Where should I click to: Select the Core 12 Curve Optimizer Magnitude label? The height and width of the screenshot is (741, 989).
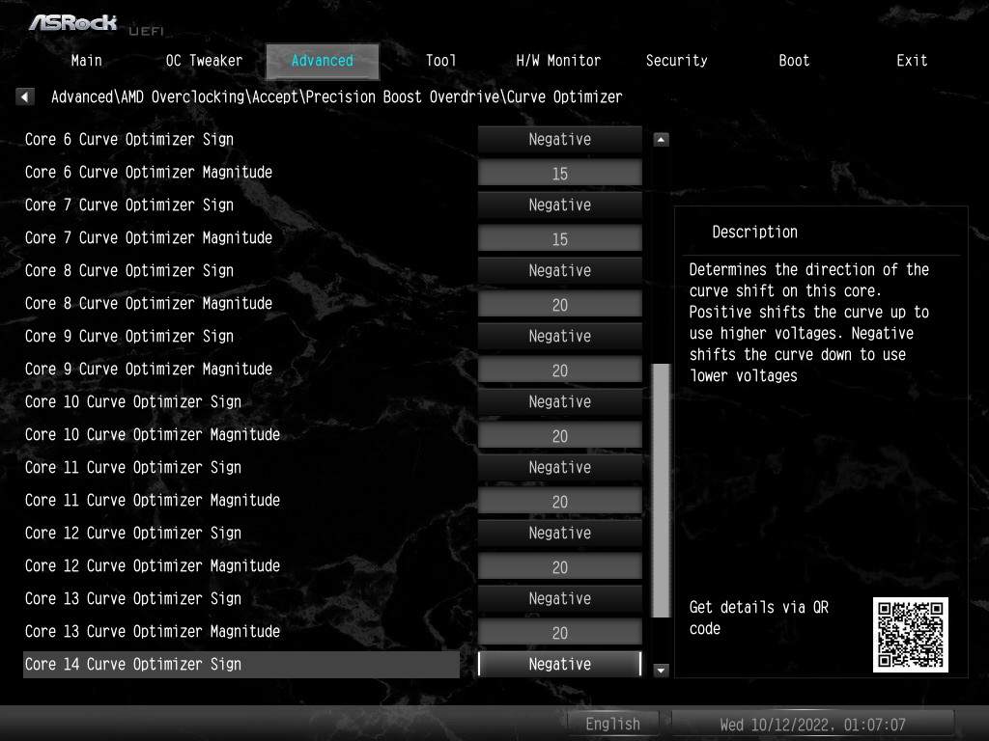point(153,565)
